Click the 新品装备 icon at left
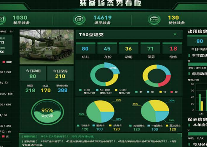The width and height of the screenshot is (207, 147). [2, 20]
